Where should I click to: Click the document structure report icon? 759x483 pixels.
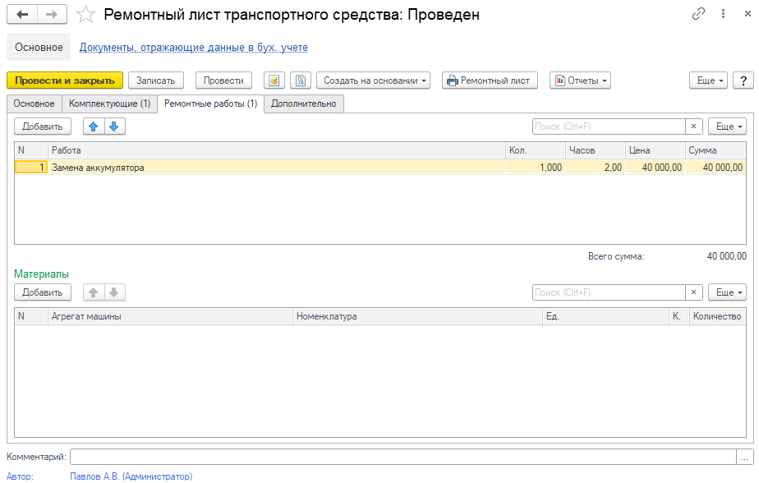click(301, 80)
